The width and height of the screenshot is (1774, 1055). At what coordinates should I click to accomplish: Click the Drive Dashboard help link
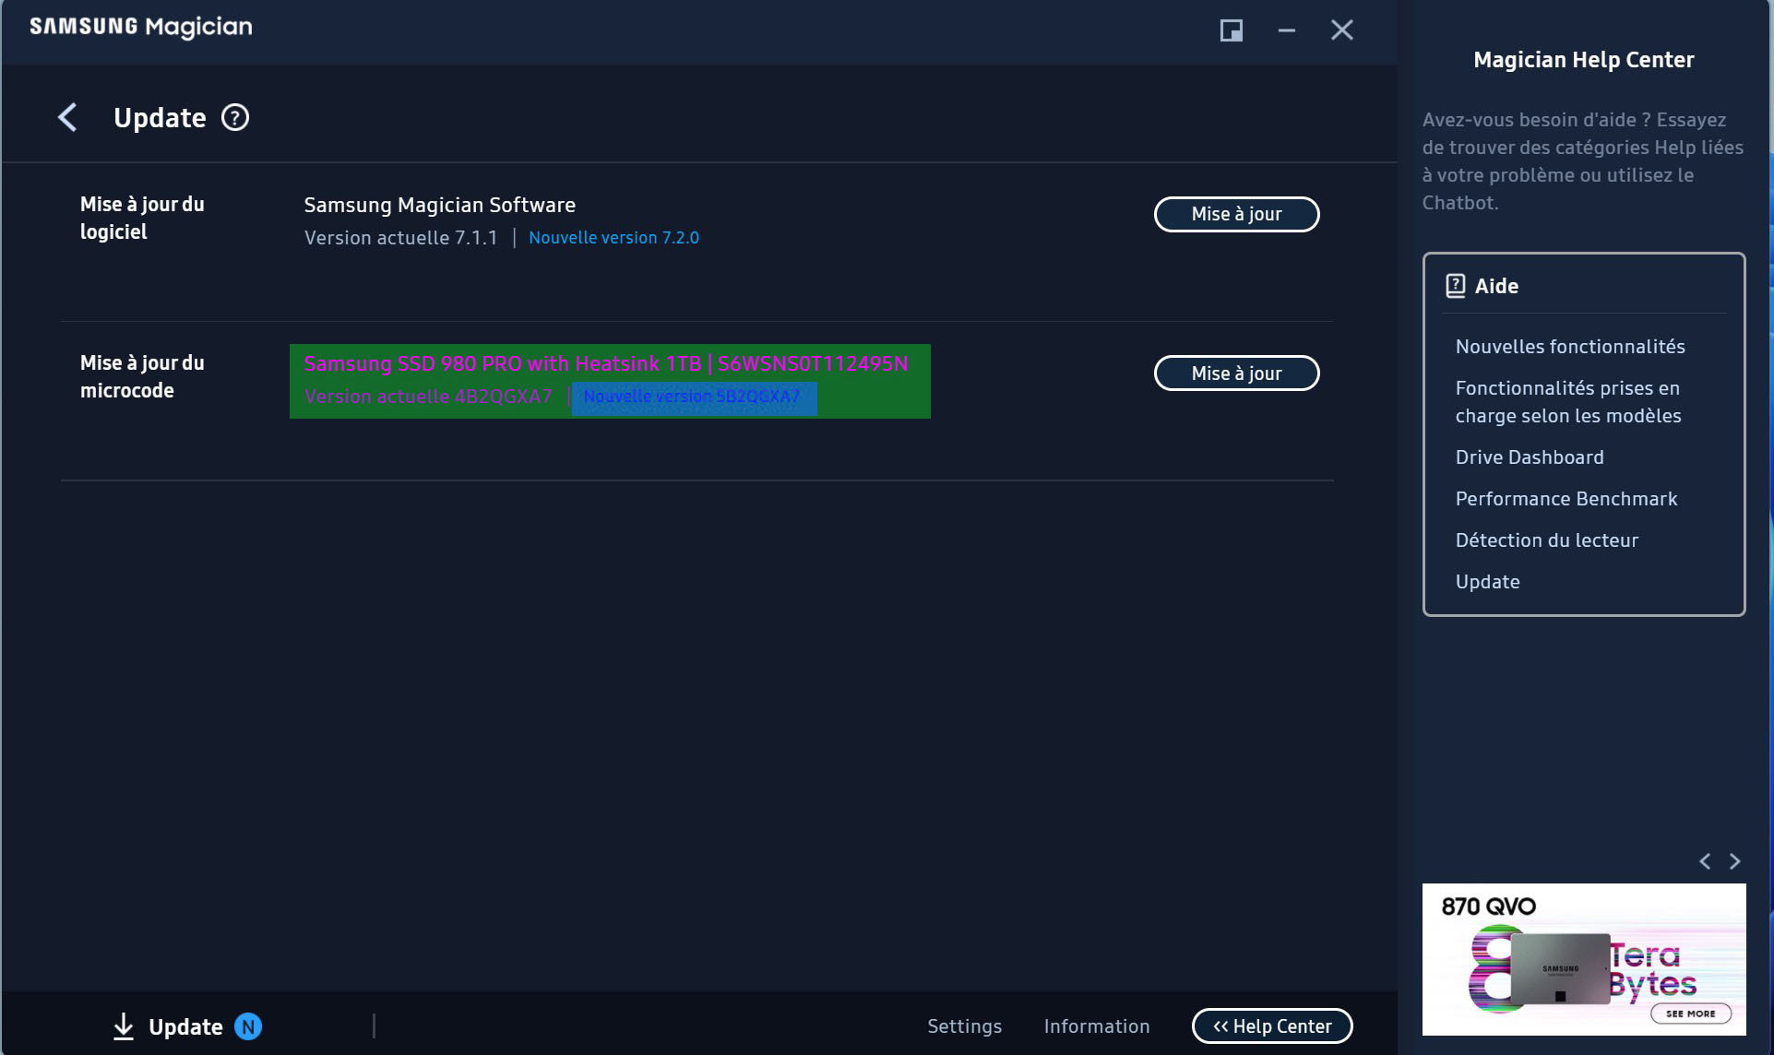point(1529,456)
